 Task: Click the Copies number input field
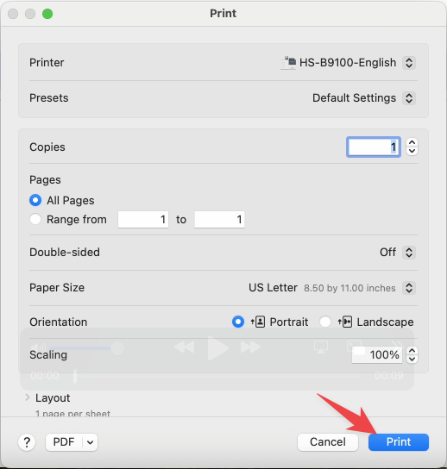[374, 147]
